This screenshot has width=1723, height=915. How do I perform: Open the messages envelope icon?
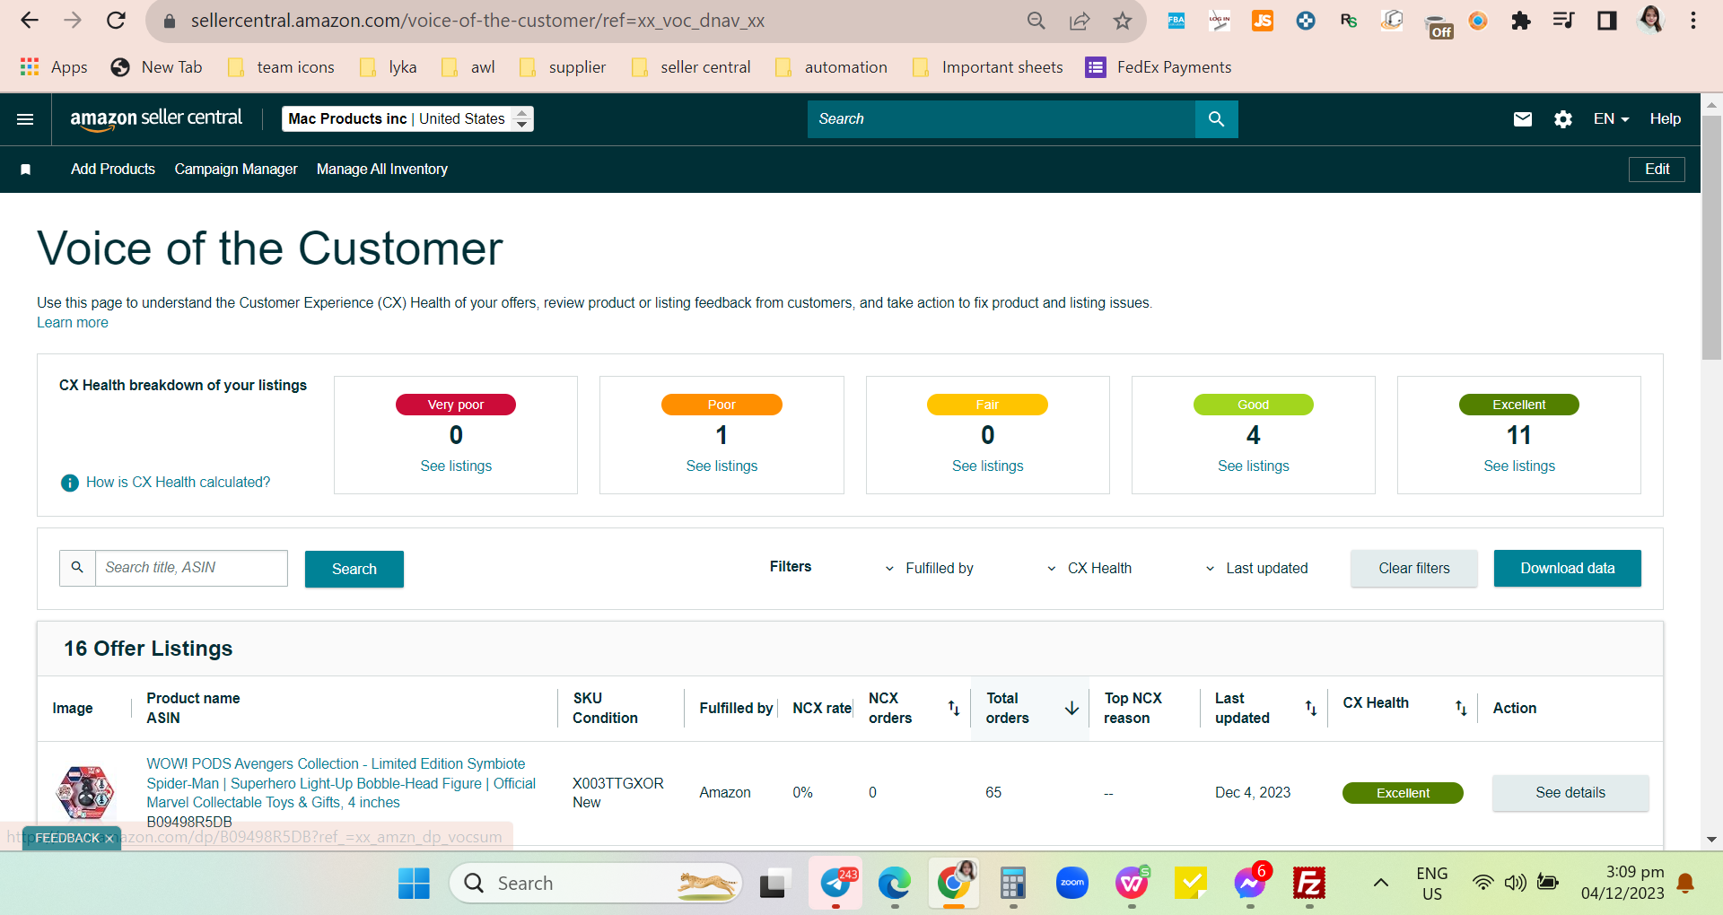(x=1523, y=119)
